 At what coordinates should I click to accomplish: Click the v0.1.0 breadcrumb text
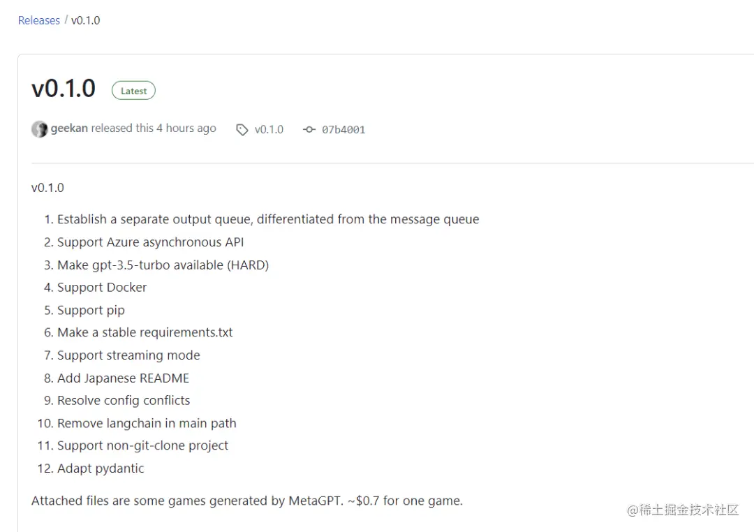[x=86, y=20]
